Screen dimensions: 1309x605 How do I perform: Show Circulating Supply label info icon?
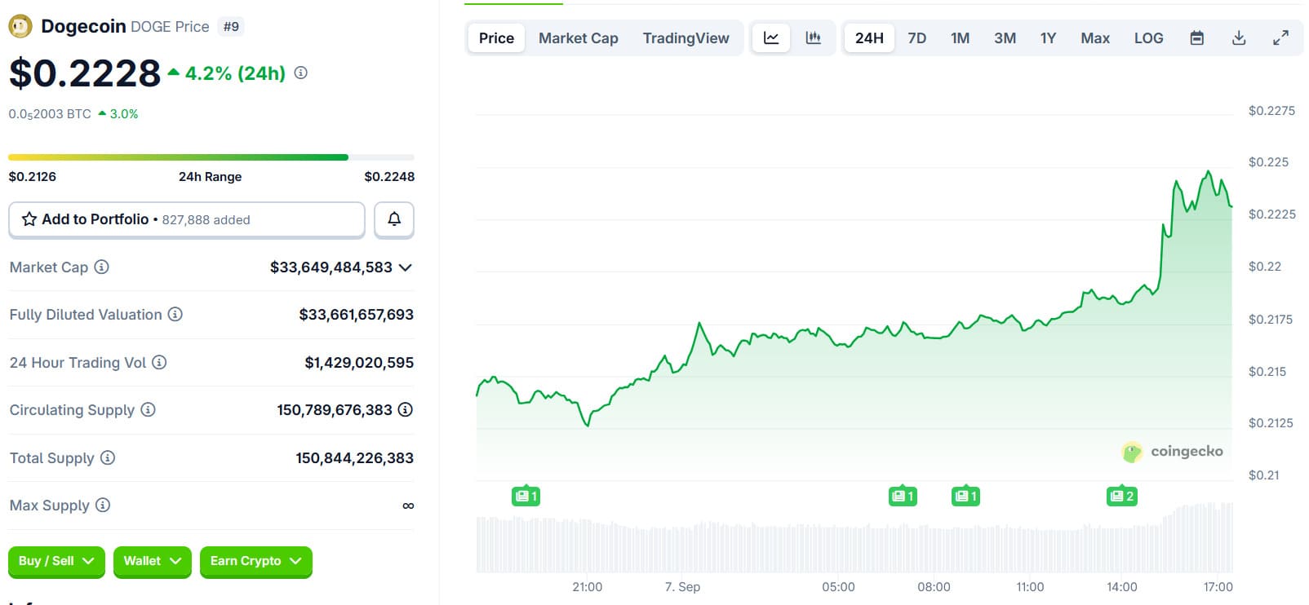click(x=149, y=409)
